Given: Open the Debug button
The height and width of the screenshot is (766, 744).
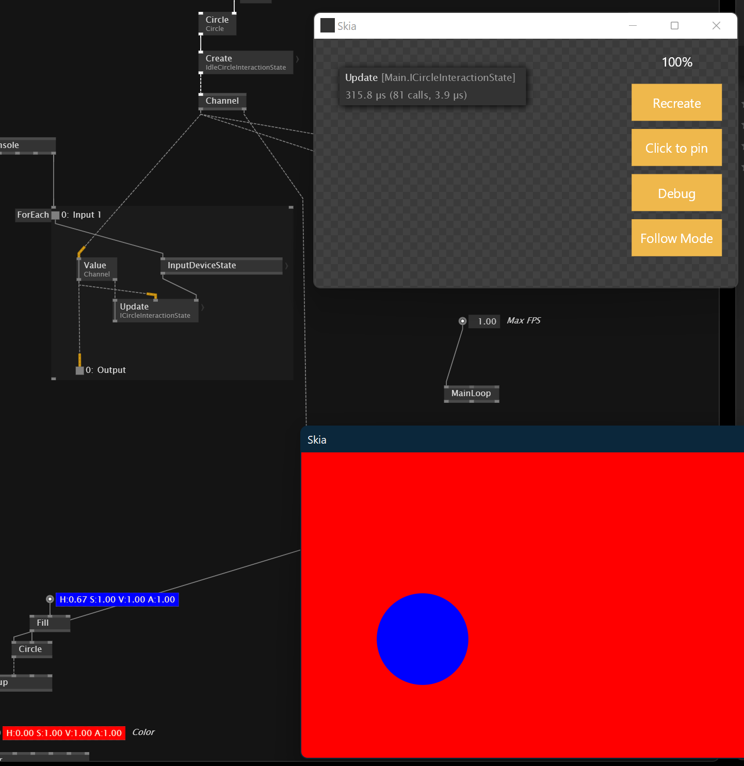Looking at the screenshot, I should click(676, 193).
